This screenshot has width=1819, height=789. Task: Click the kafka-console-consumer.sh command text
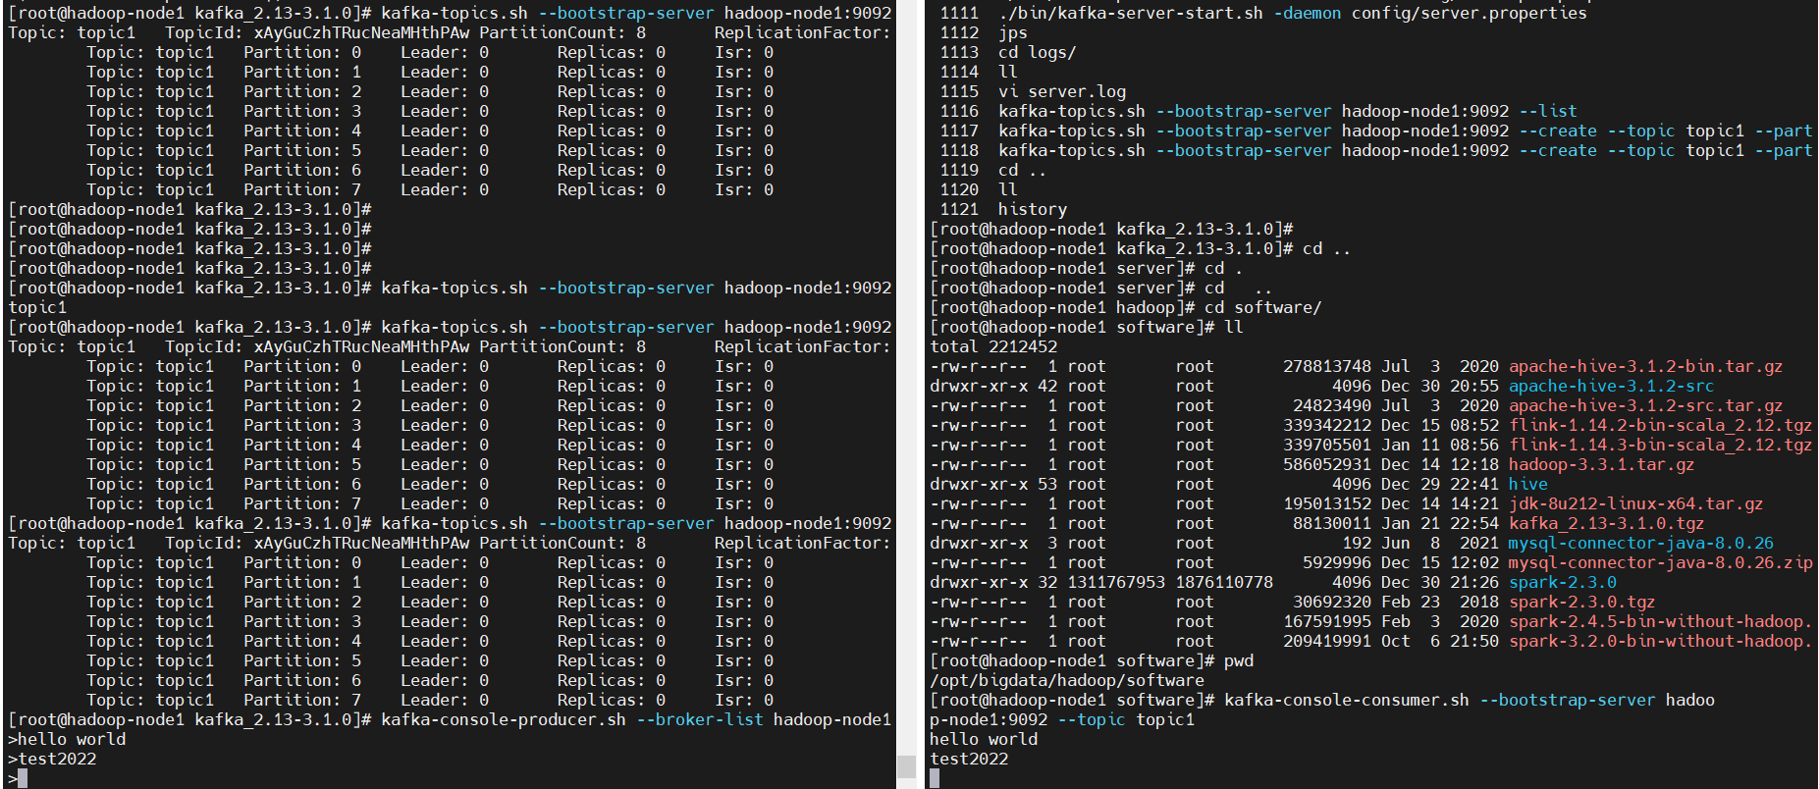tap(1347, 700)
